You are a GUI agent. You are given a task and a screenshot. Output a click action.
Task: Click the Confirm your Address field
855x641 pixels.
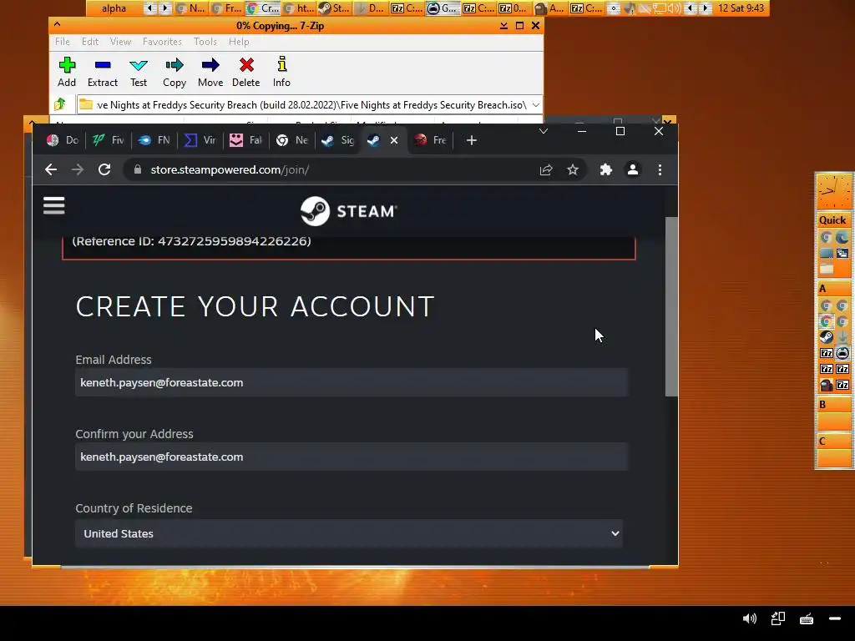352,457
